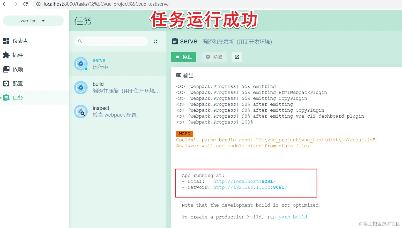Screen dimensions: 402x228
Task: Click the site info icon in address bar
Action: point(38,4)
